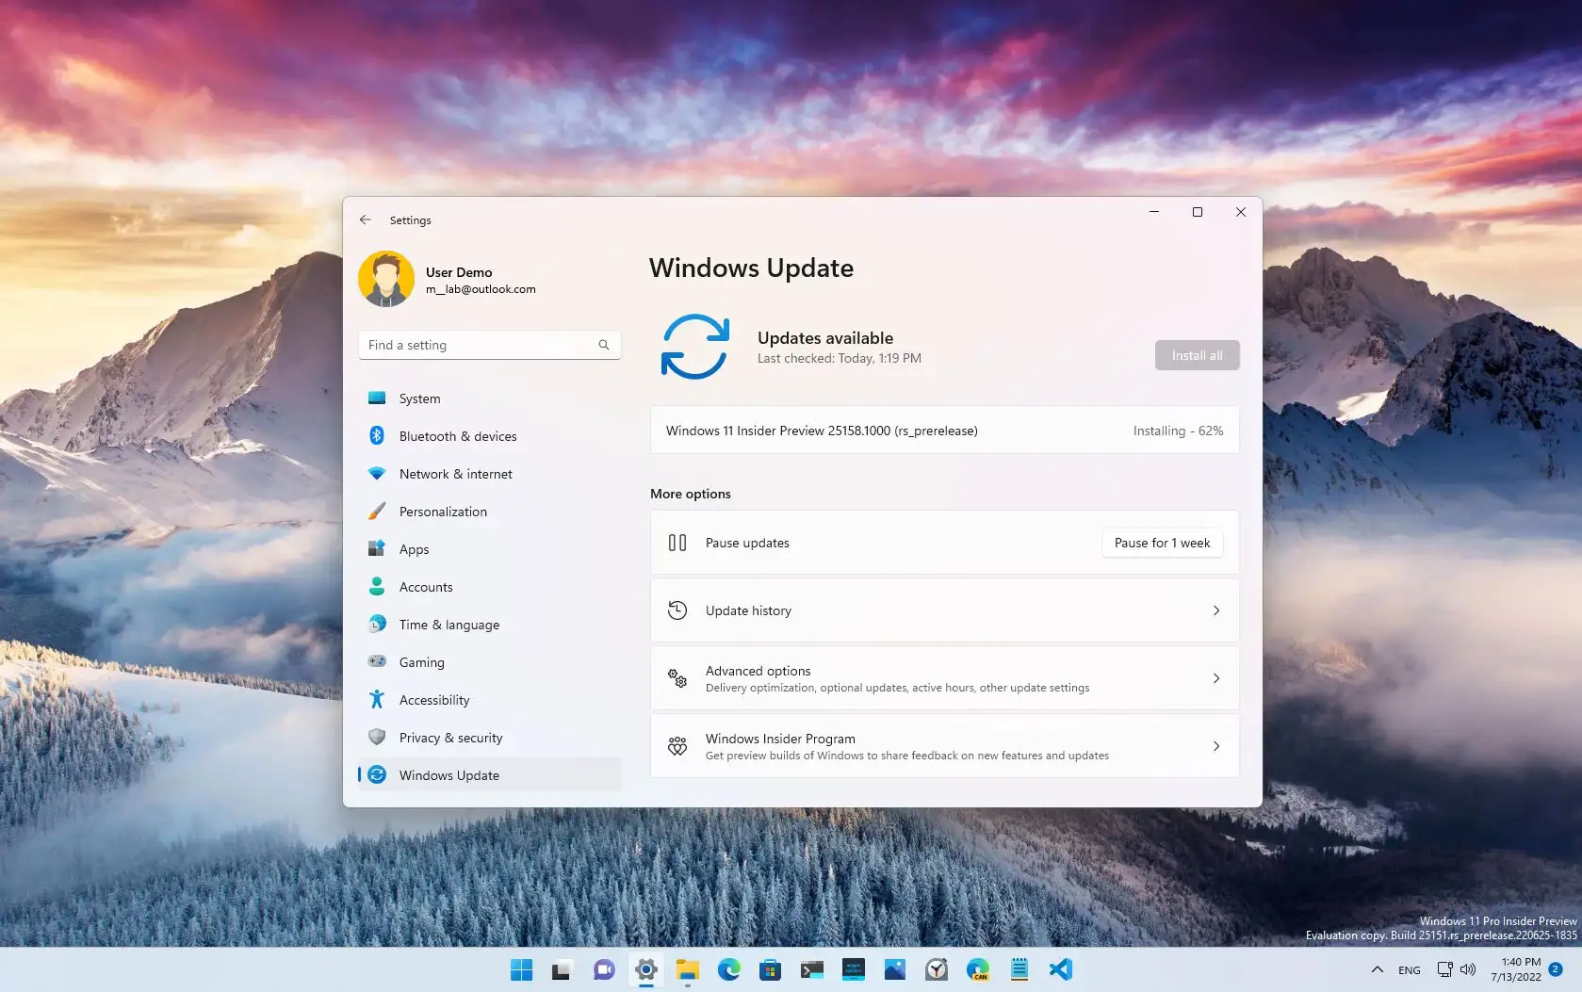Open the Clock app on the taskbar

[936, 969]
